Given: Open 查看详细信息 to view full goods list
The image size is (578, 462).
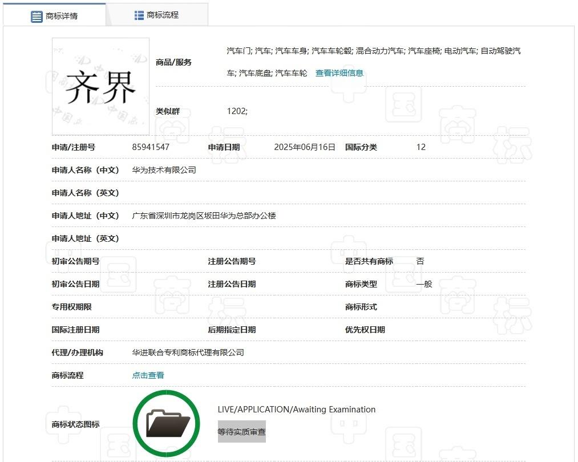Looking at the screenshot, I should point(339,73).
